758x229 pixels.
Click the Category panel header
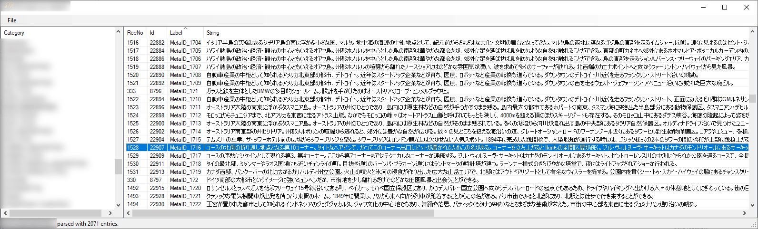coord(58,33)
